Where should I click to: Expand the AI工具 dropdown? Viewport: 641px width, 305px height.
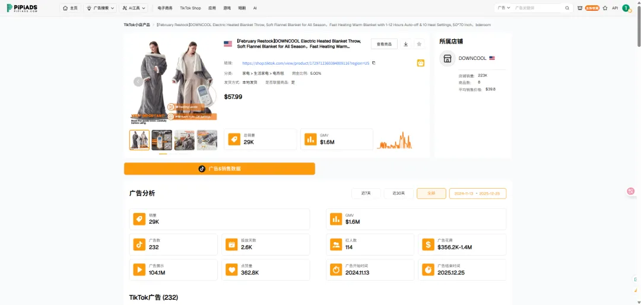[x=134, y=8]
